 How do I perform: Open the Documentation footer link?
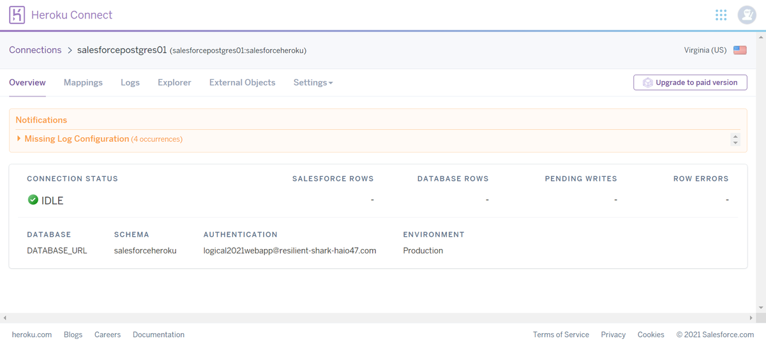pos(158,335)
